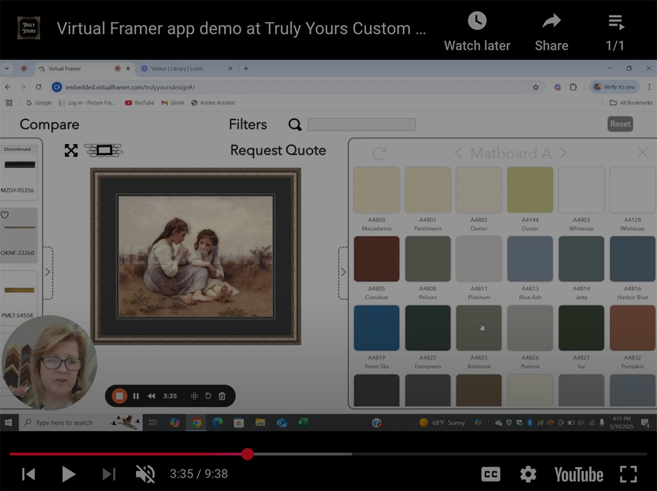Viewport: 657px width, 491px height.
Task: Choose the Cinnabar matboard swatch
Action: tap(376, 259)
